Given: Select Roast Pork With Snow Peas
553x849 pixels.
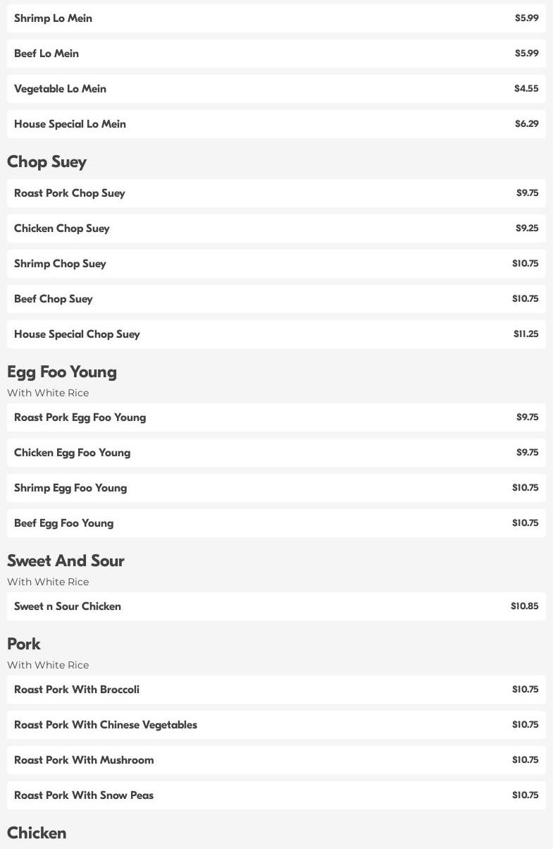Looking at the screenshot, I should tap(276, 795).
